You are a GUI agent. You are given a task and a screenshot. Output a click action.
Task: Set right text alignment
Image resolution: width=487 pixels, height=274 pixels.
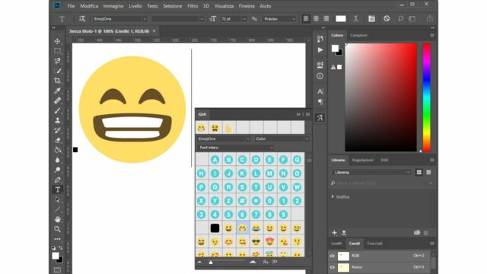[x=326, y=19]
